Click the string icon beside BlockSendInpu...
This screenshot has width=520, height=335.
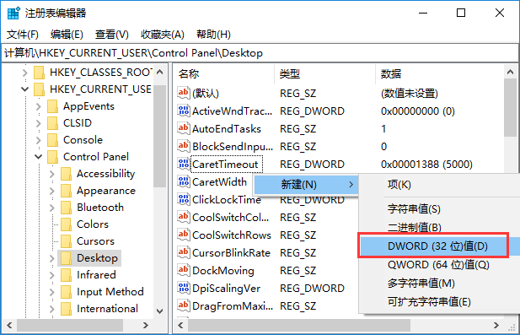184,146
